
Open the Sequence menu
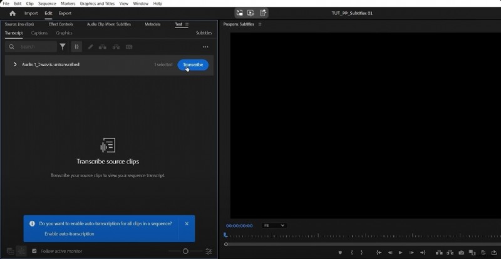[x=47, y=4]
